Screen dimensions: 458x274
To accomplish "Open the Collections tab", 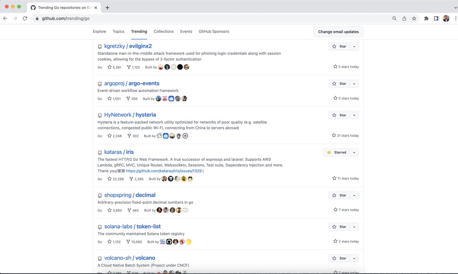I will [164, 32].
